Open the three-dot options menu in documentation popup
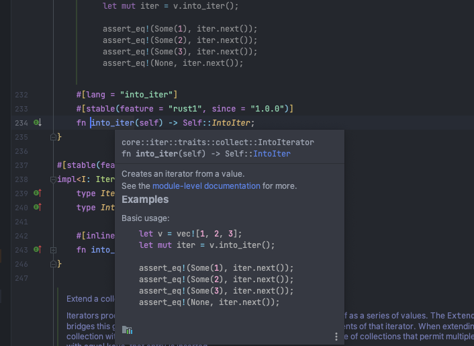 pyautogui.click(x=336, y=337)
